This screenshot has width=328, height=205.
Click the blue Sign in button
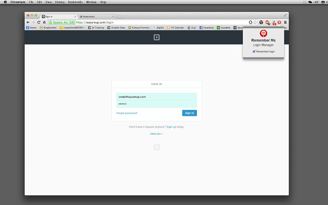pos(190,113)
